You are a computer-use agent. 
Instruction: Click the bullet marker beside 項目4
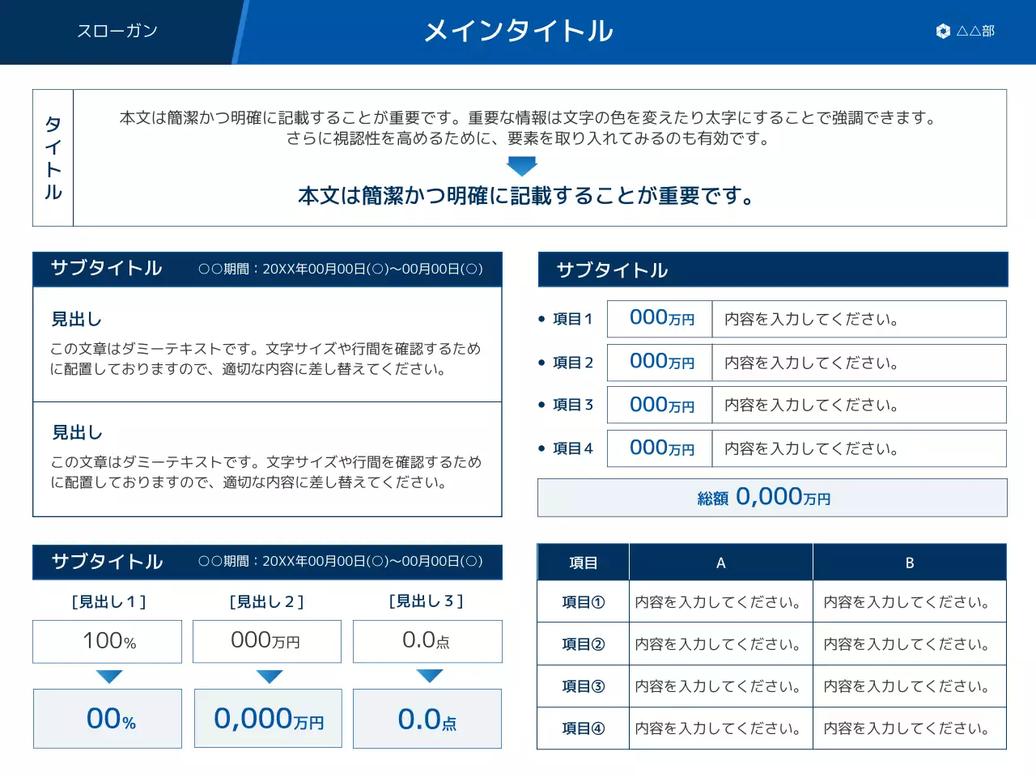(543, 448)
